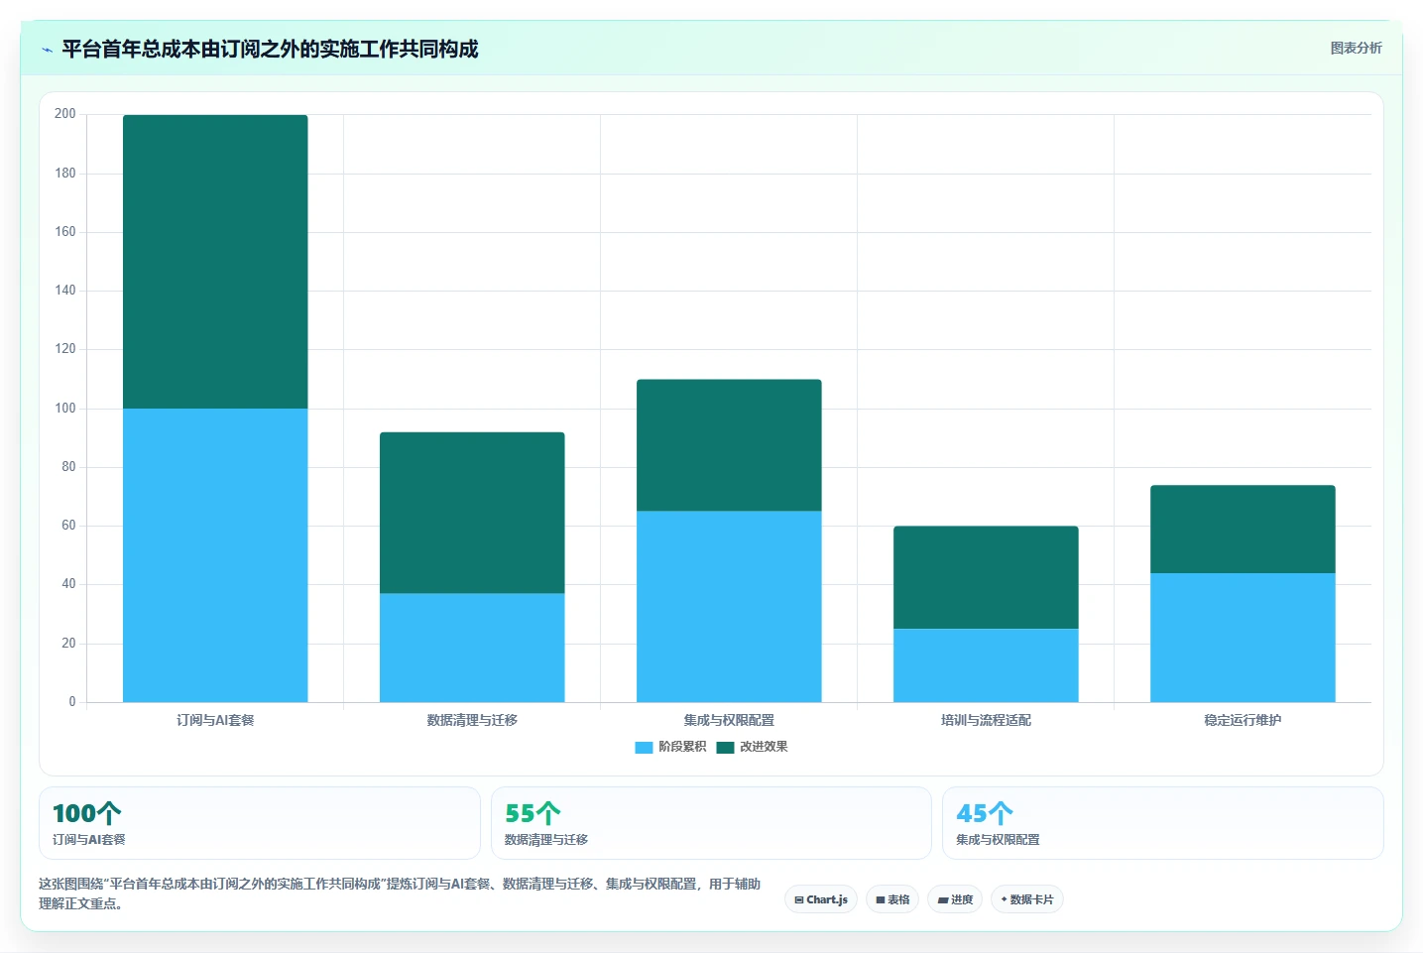Image resolution: width=1423 pixels, height=953 pixels.
Task: Open the 55个 数据清理与迁移 stat card
Action: coord(711,823)
